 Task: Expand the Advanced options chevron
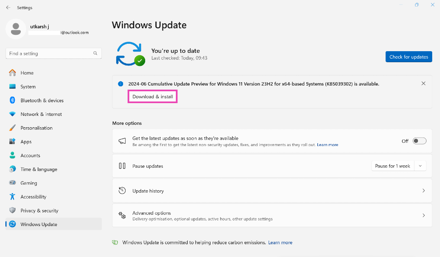click(x=424, y=215)
